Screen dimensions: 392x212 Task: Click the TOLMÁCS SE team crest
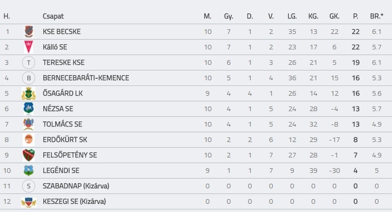click(28, 124)
